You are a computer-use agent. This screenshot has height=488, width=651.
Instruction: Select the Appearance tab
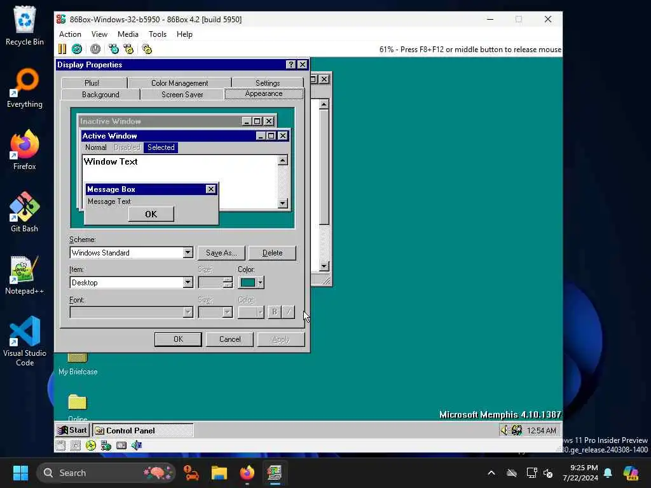[x=264, y=94]
